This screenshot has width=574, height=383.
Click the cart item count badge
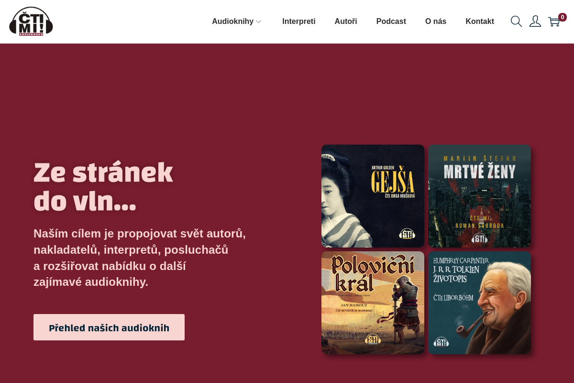[x=563, y=17]
